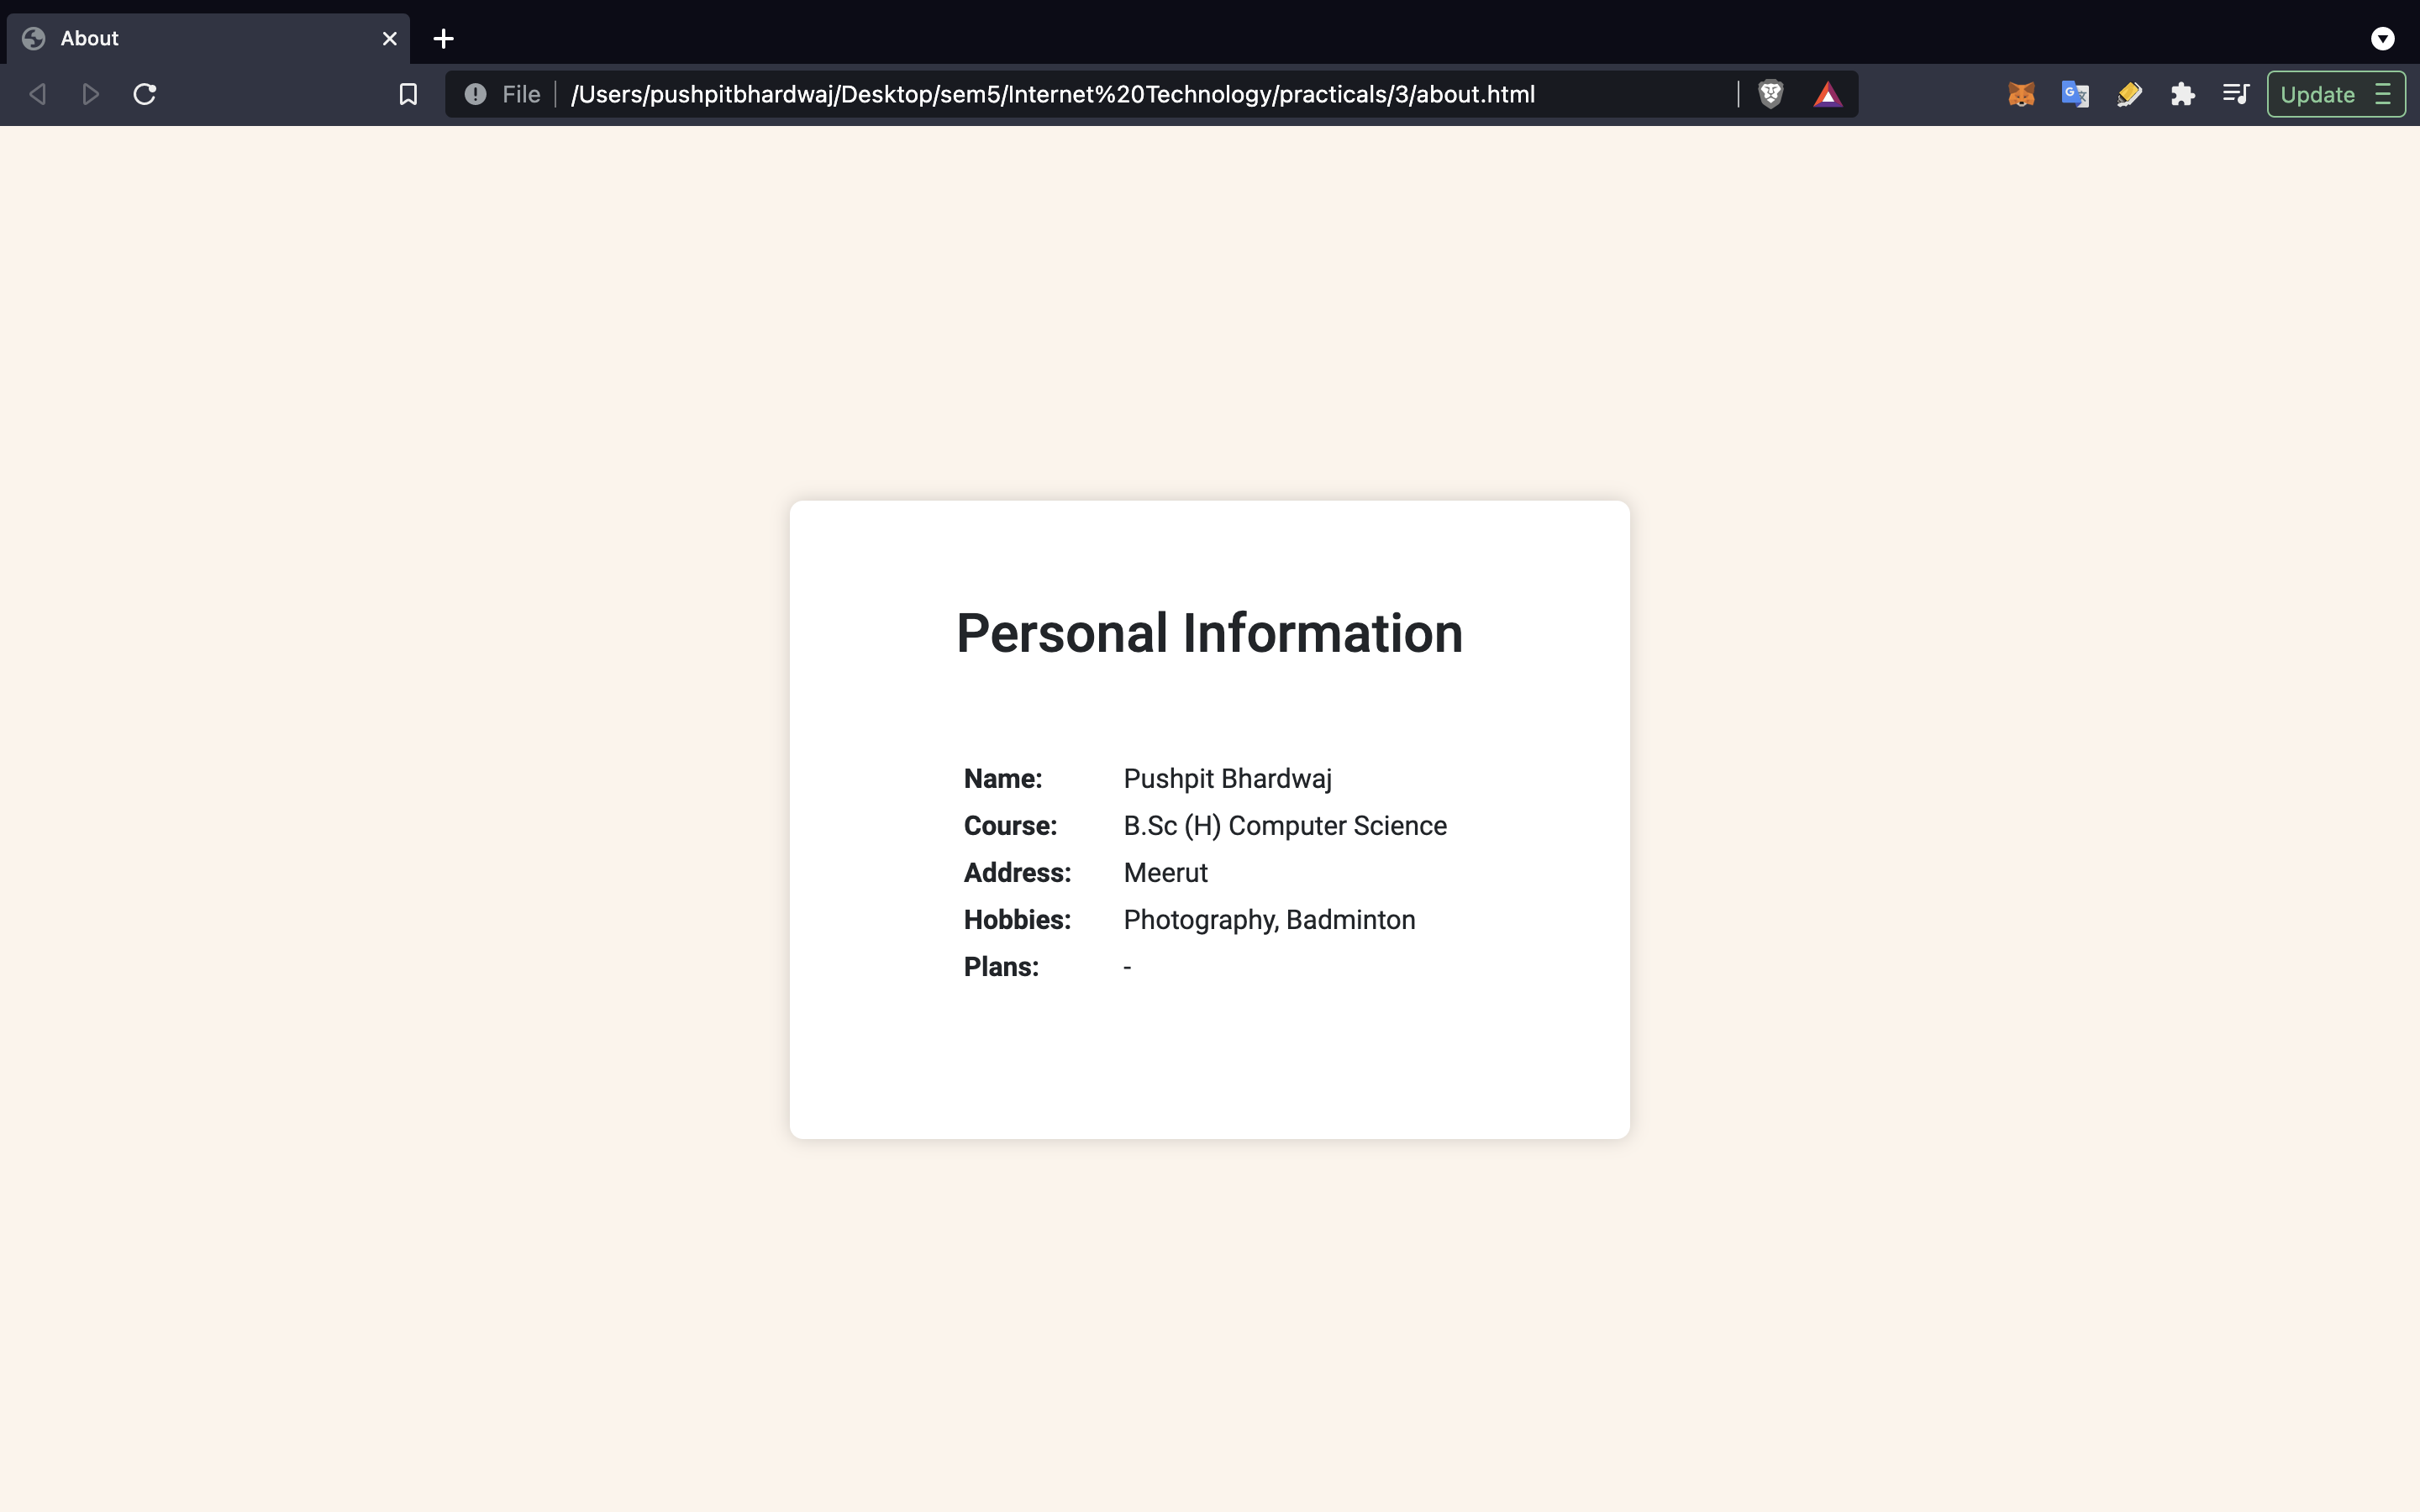Screen dimensions: 2420x1512
Task: Click the address bar file path
Action: tap(1052, 94)
